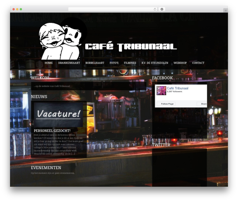The height and width of the screenshot is (201, 238).
Task: Click the '2,287 followers' text
Action: (x=175, y=92)
